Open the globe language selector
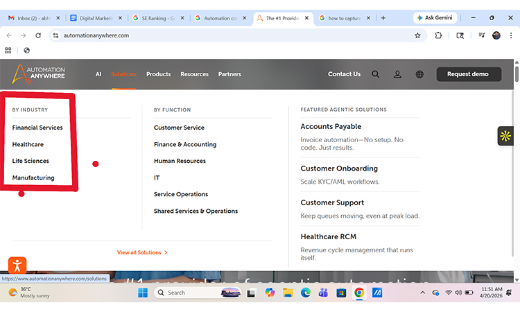 pos(419,74)
